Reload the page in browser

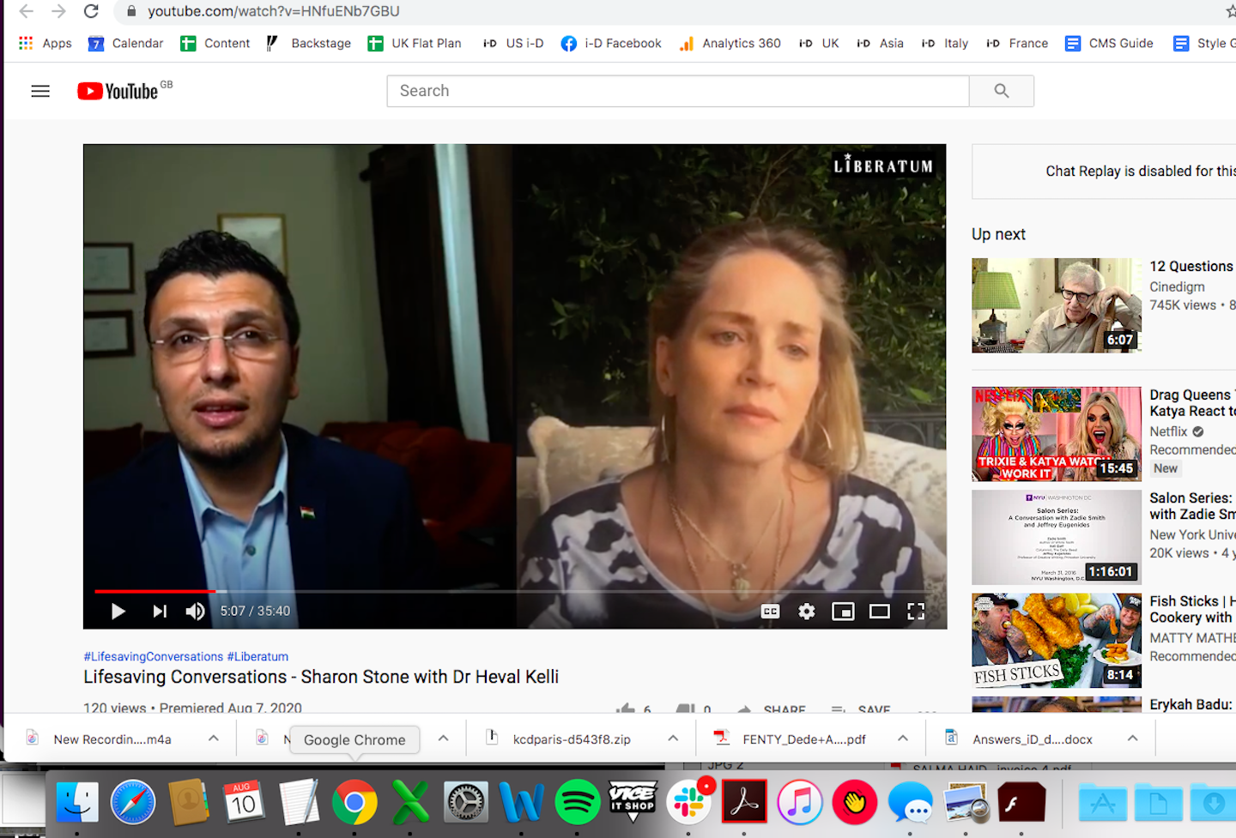(x=91, y=11)
